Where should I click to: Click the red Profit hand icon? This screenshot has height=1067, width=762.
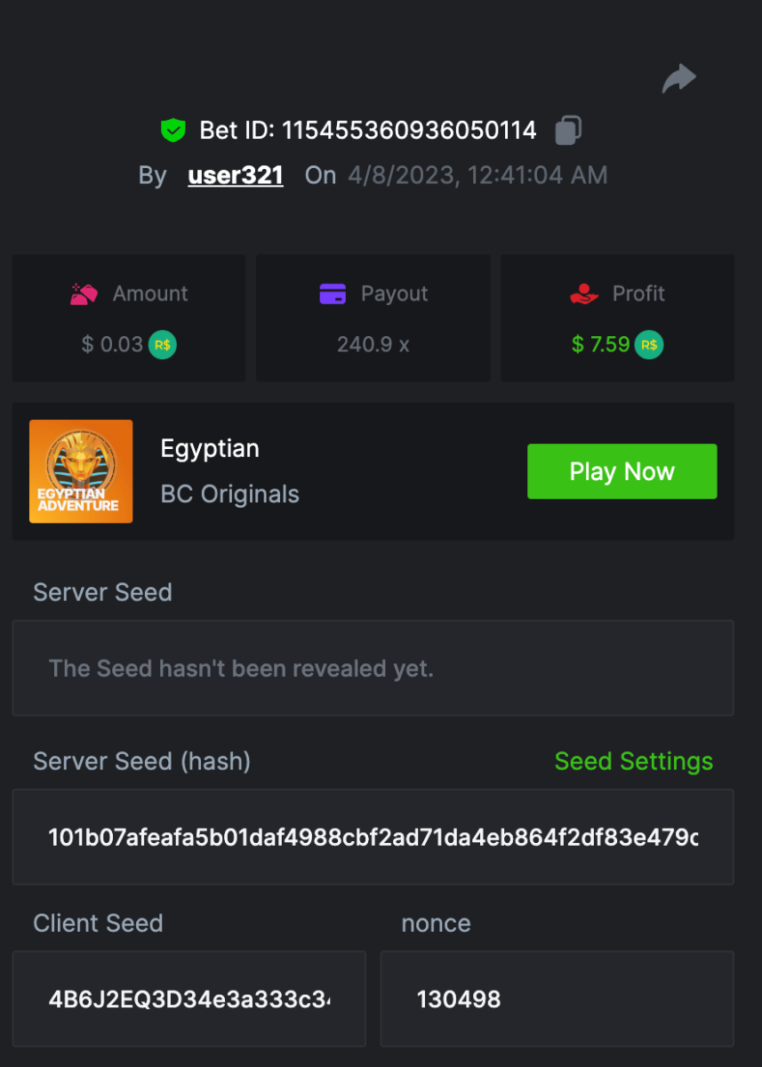(584, 294)
